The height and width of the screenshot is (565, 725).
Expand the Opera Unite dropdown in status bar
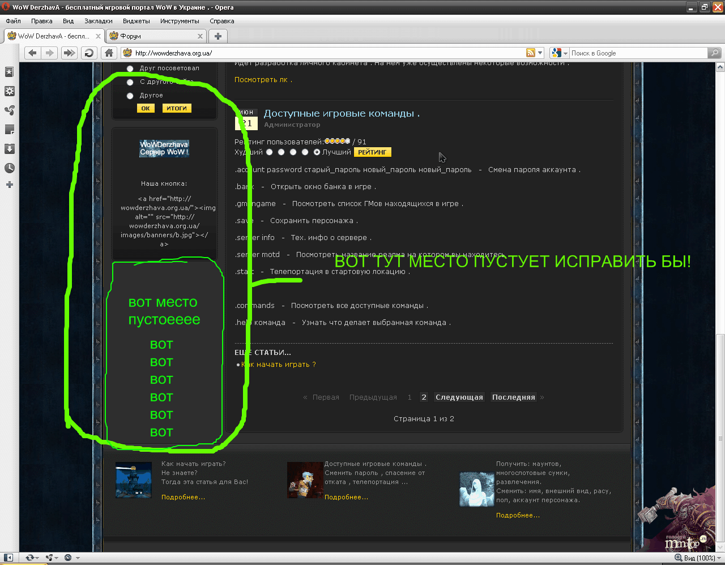pos(57,558)
